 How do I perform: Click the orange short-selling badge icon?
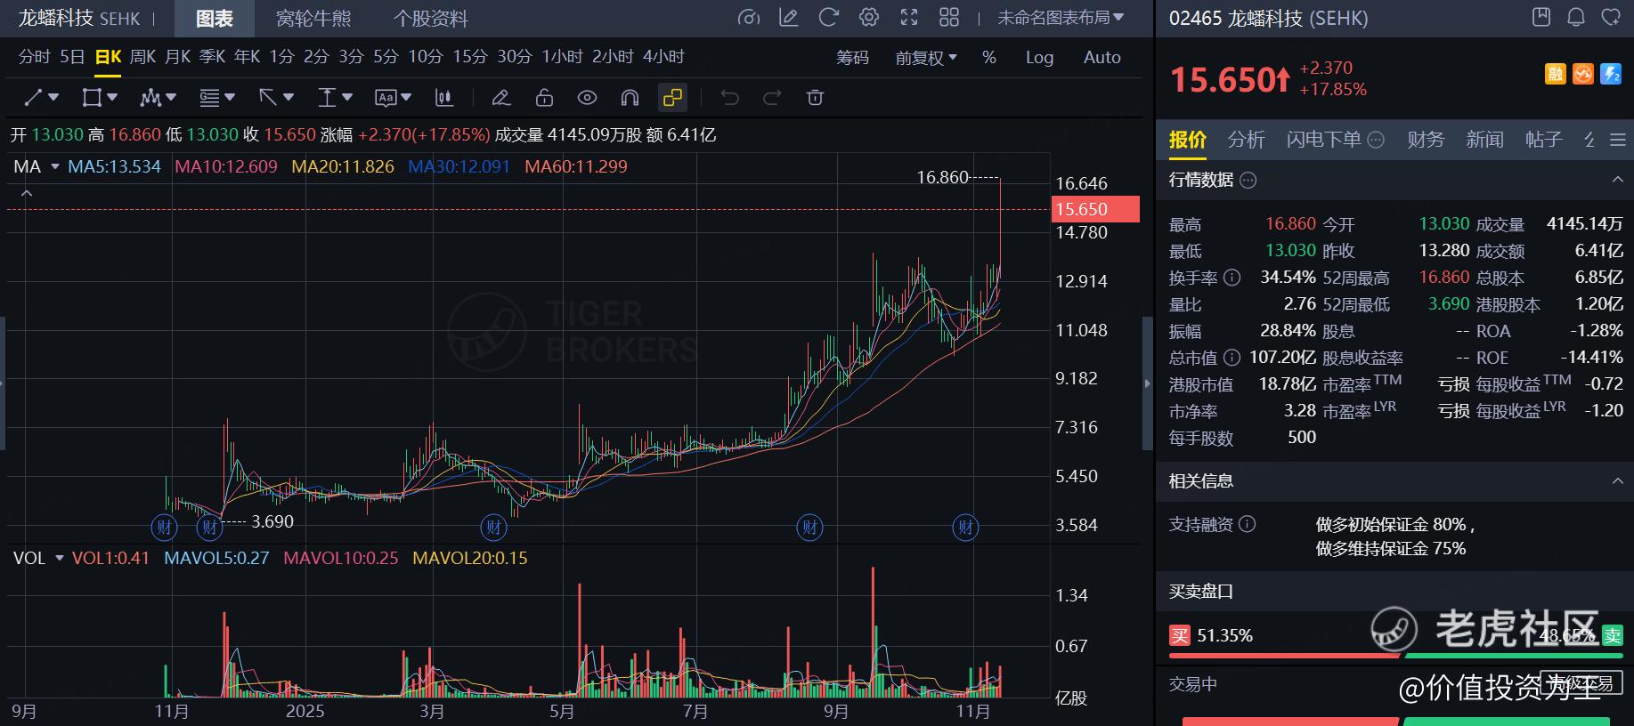(x=1583, y=74)
